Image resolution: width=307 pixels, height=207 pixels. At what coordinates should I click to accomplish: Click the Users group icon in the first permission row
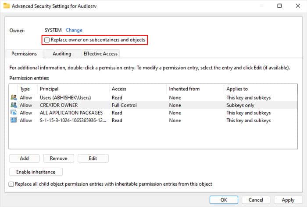(14, 97)
